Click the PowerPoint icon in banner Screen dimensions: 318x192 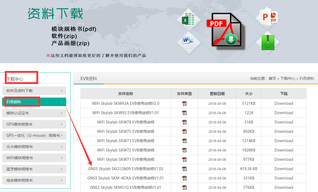[x=267, y=17]
